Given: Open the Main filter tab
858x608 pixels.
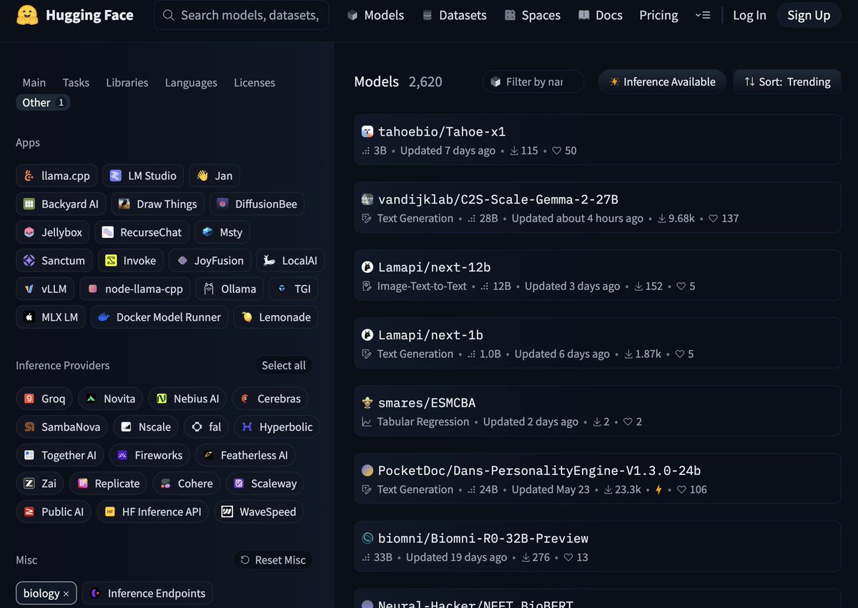Looking at the screenshot, I should (34, 83).
